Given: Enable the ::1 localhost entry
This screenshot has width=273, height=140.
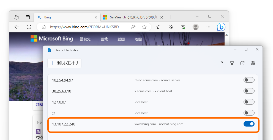Looking at the screenshot, I should click(x=249, y=113).
